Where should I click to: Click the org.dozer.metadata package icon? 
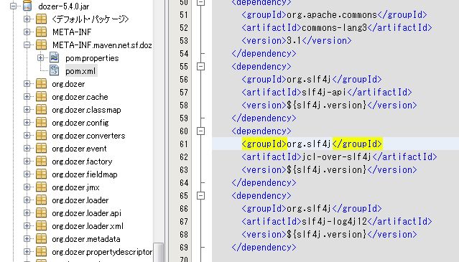41,238
